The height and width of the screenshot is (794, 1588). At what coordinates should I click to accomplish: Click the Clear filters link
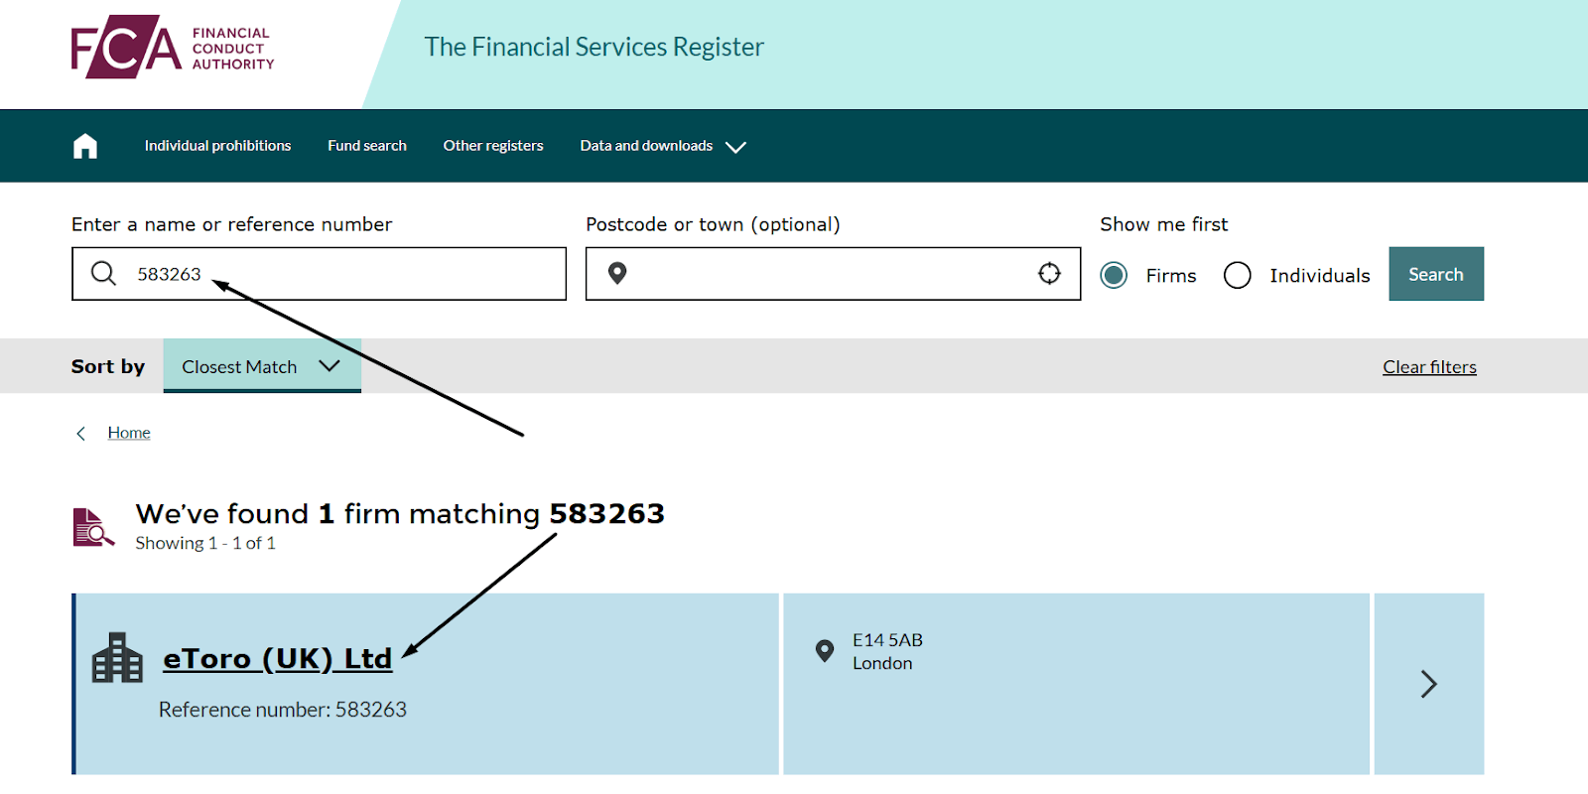tap(1429, 367)
